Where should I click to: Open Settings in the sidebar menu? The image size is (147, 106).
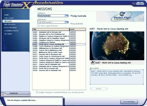(x=8, y=34)
